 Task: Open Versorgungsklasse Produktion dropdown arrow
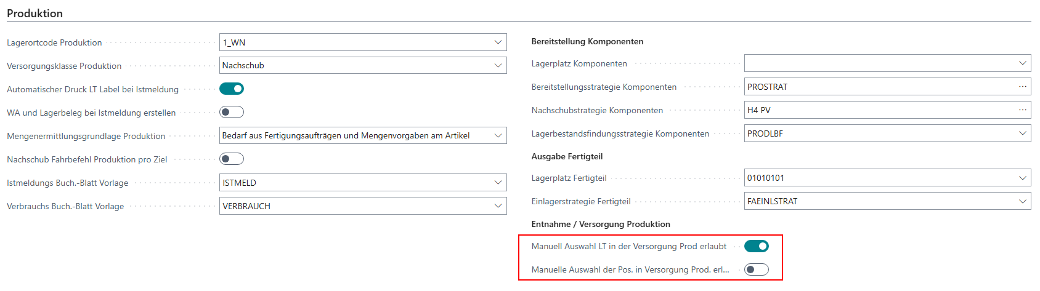[x=498, y=65]
